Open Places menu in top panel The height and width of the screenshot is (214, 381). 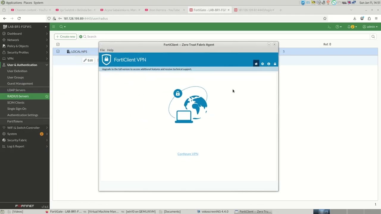click(x=28, y=3)
